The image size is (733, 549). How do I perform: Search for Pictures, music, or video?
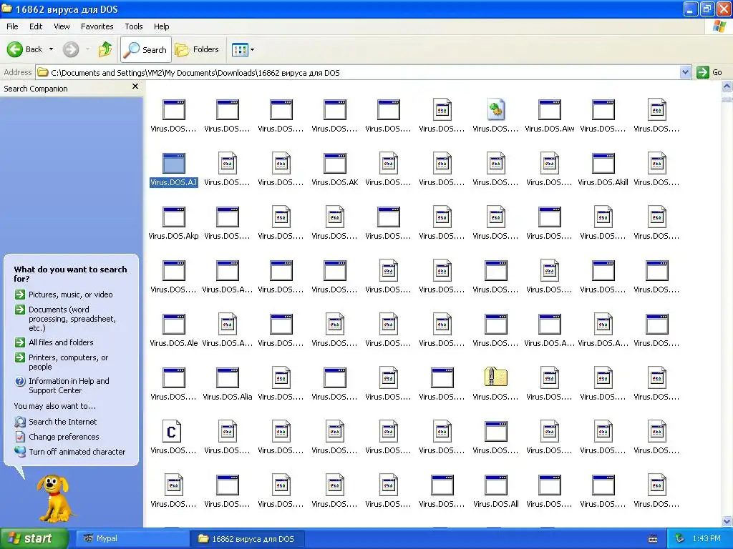click(x=71, y=295)
